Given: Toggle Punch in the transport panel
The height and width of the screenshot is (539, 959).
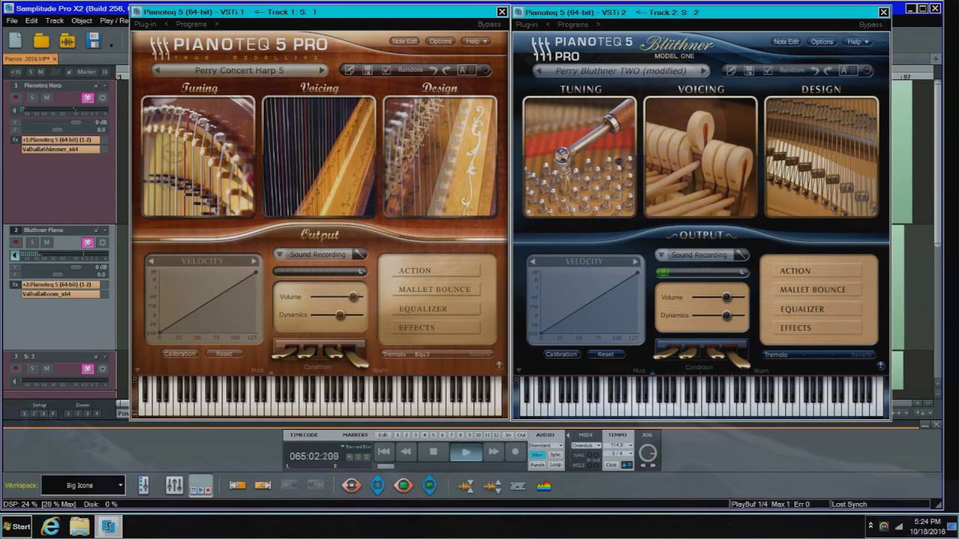Looking at the screenshot, I should point(537,465).
